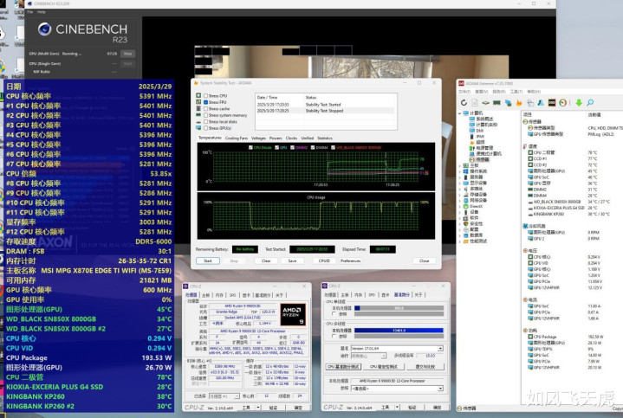Uncheck the Stress FPU checkbox
The width and height of the screenshot is (623, 418).
tap(206, 102)
